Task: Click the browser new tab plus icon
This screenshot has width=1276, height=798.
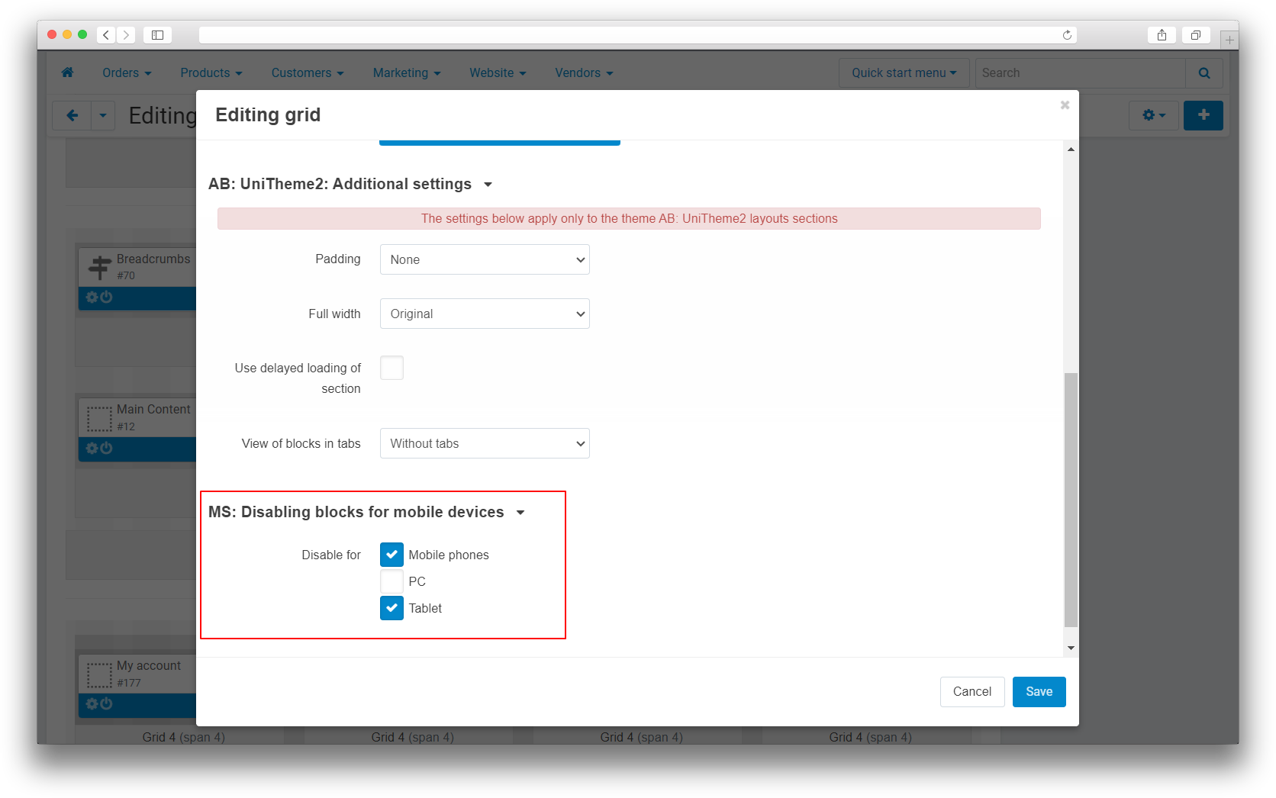Action: click(x=1229, y=39)
